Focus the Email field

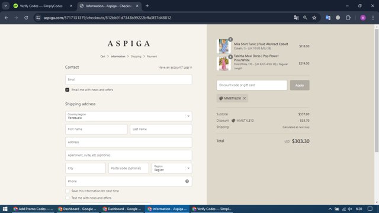pos(129,79)
